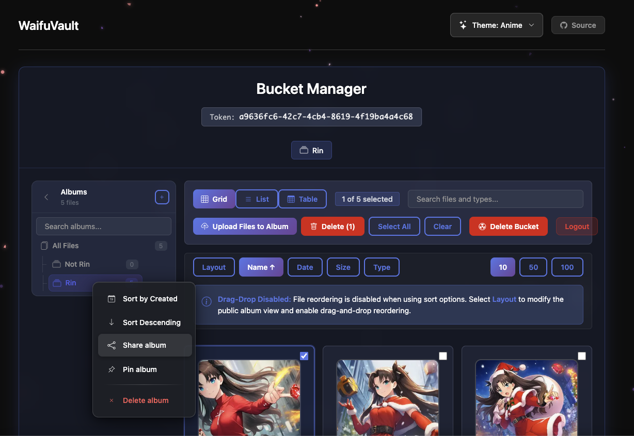Select the Rin album row in the sidebar
The width and height of the screenshot is (634, 436).
tap(96, 283)
